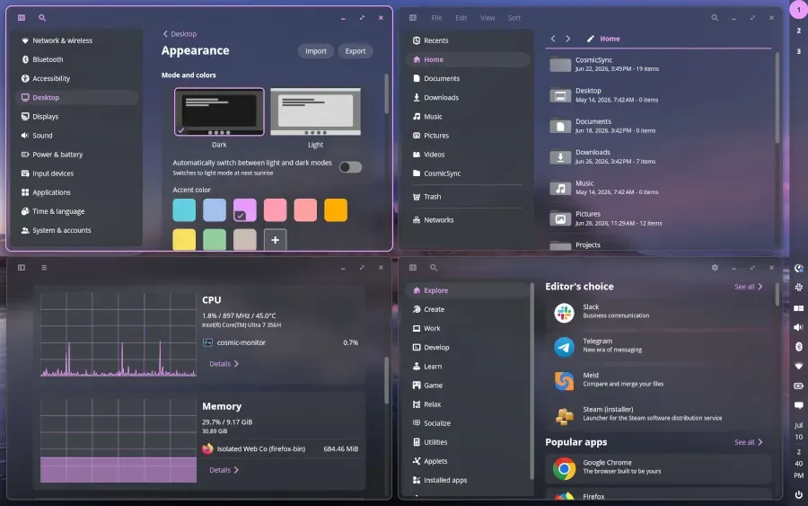Image resolution: width=808 pixels, height=506 pixels.
Task: Choose the teal accent color swatch
Action: pos(184,210)
